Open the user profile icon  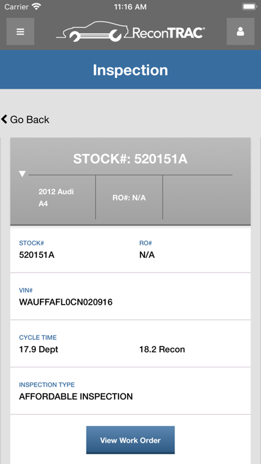(240, 31)
